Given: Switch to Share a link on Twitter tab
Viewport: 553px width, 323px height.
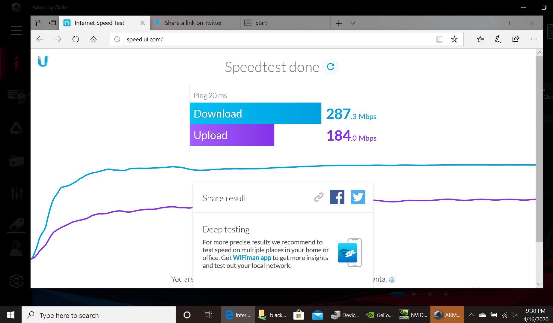Looking at the screenshot, I should point(193,23).
